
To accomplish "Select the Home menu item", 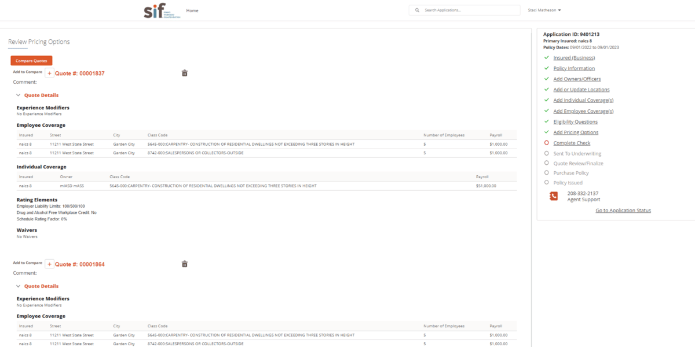I will tap(192, 10).
